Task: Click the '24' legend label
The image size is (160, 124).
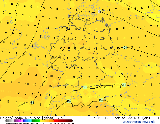Action: coord(55,123)
